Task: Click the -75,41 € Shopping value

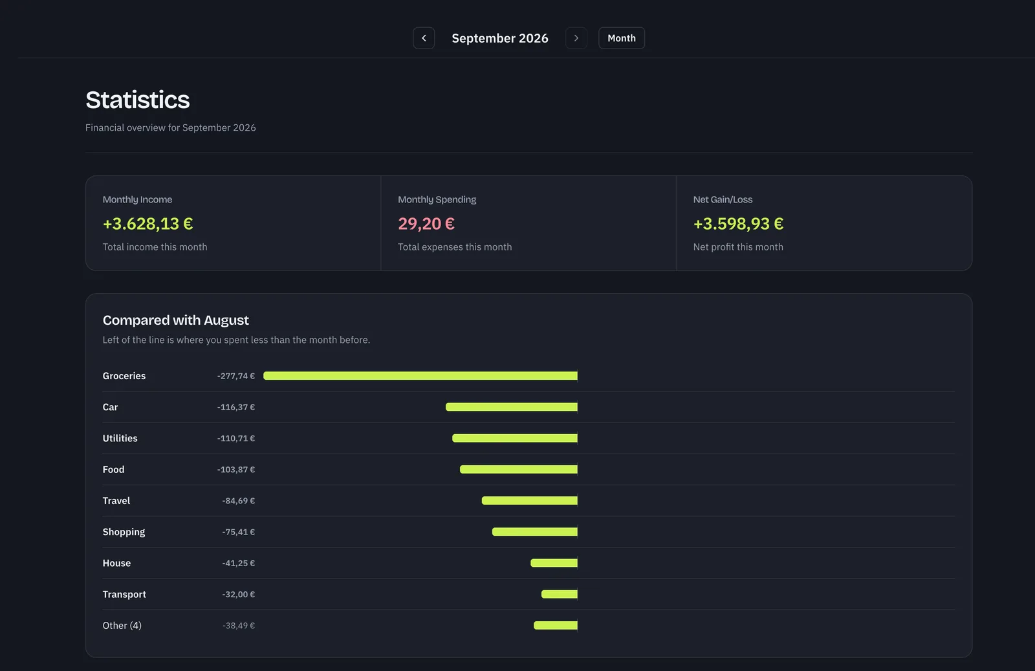Action: pyautogui.click(x=238, y=532)
